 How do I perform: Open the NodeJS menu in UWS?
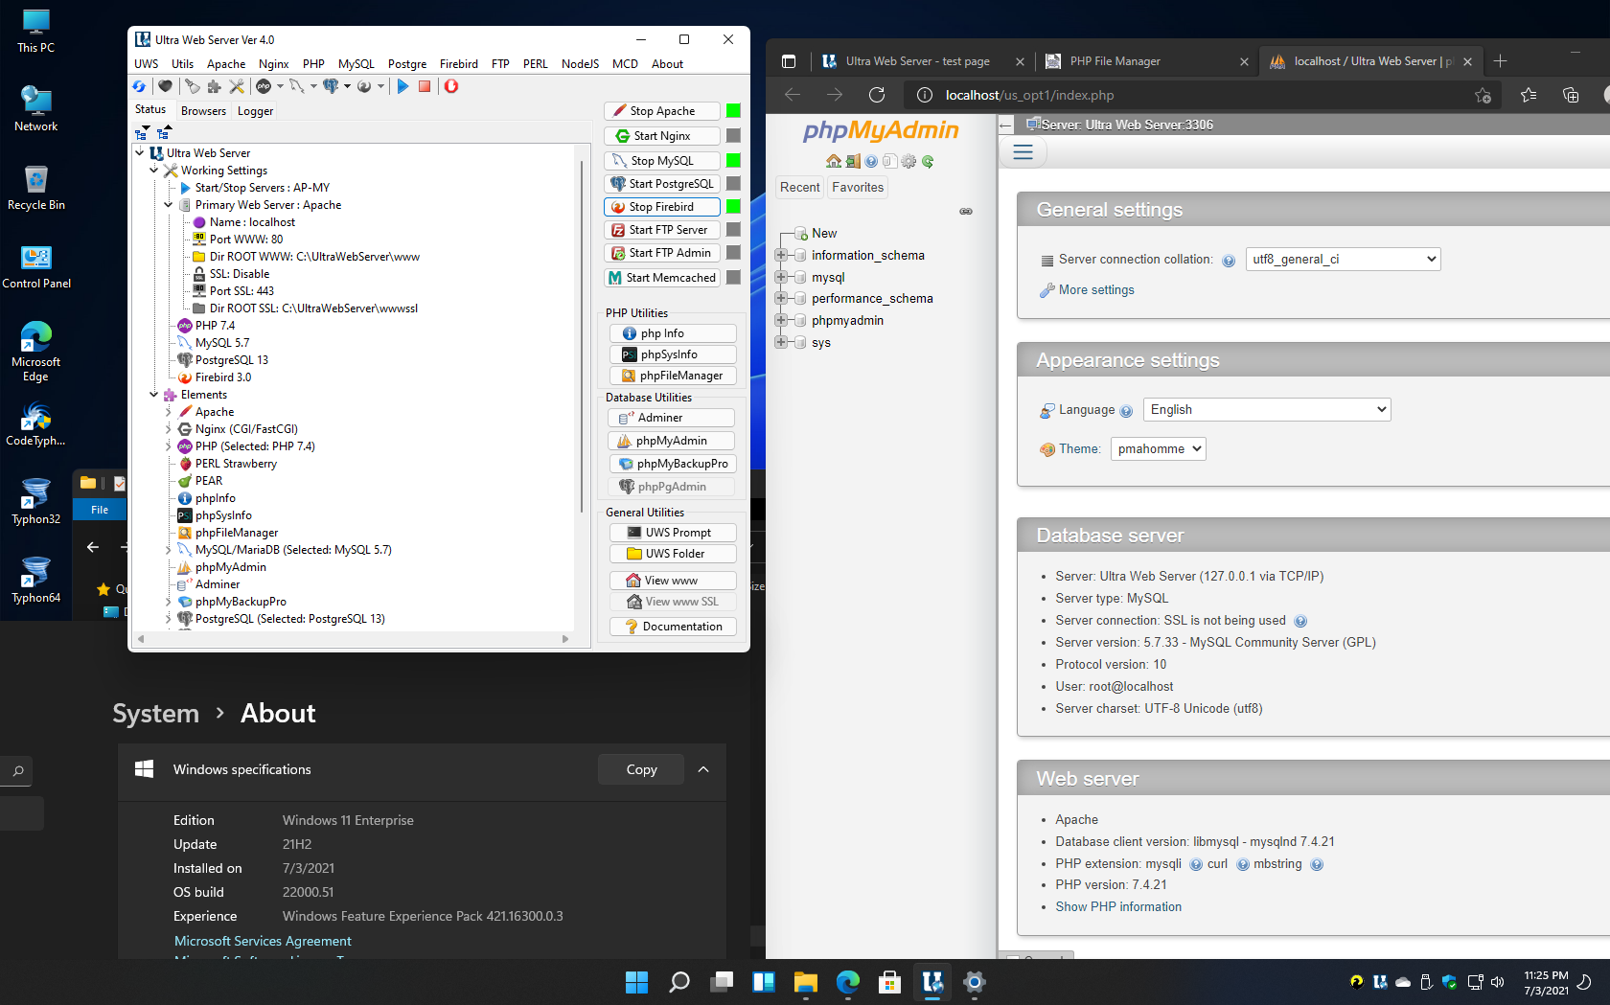pyautogui.click(x=580, y=64)
